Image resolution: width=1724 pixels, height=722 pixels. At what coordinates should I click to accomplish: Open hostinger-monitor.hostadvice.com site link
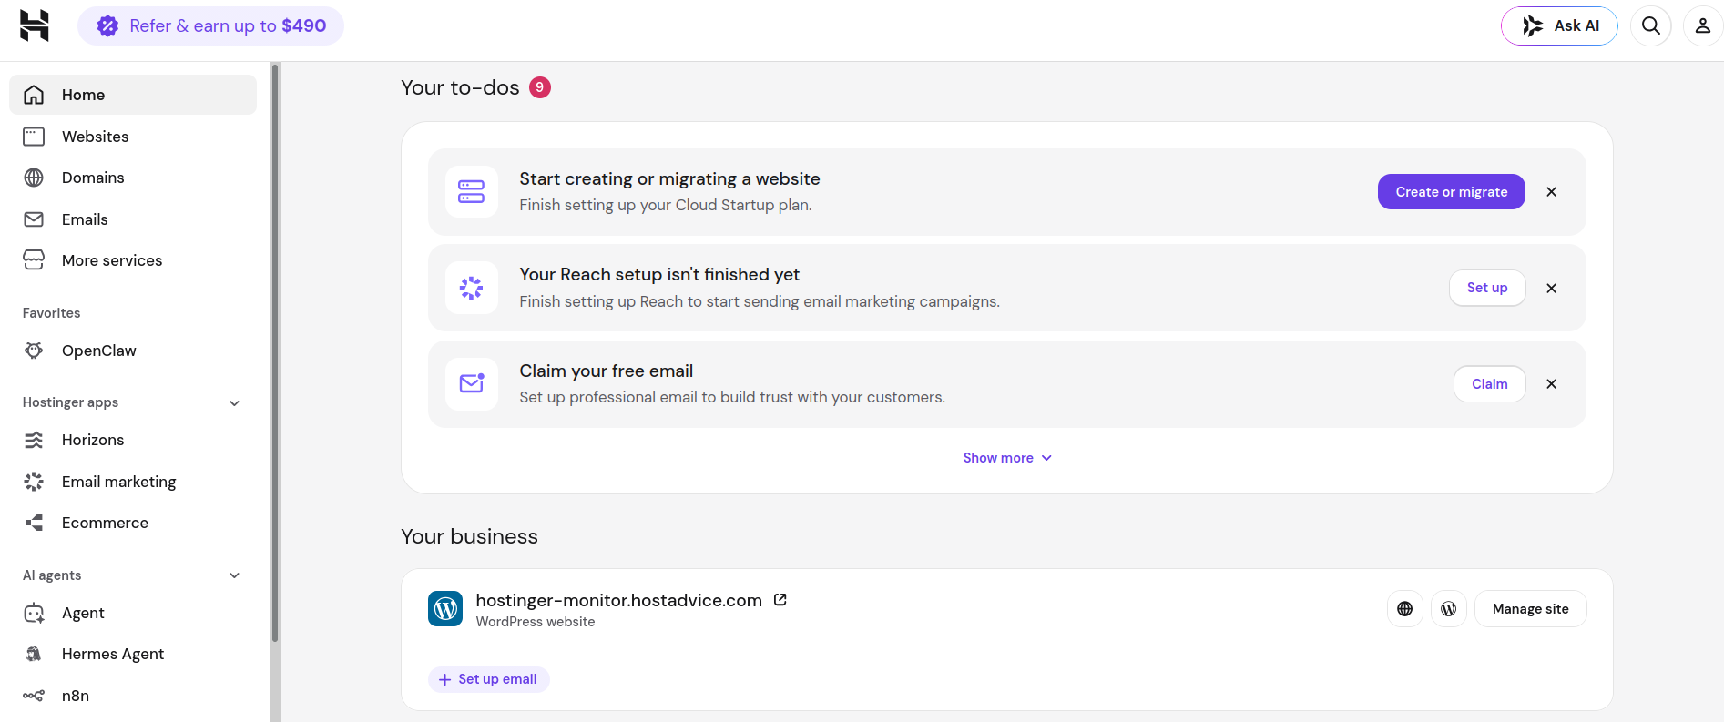(x=619, y=601)
